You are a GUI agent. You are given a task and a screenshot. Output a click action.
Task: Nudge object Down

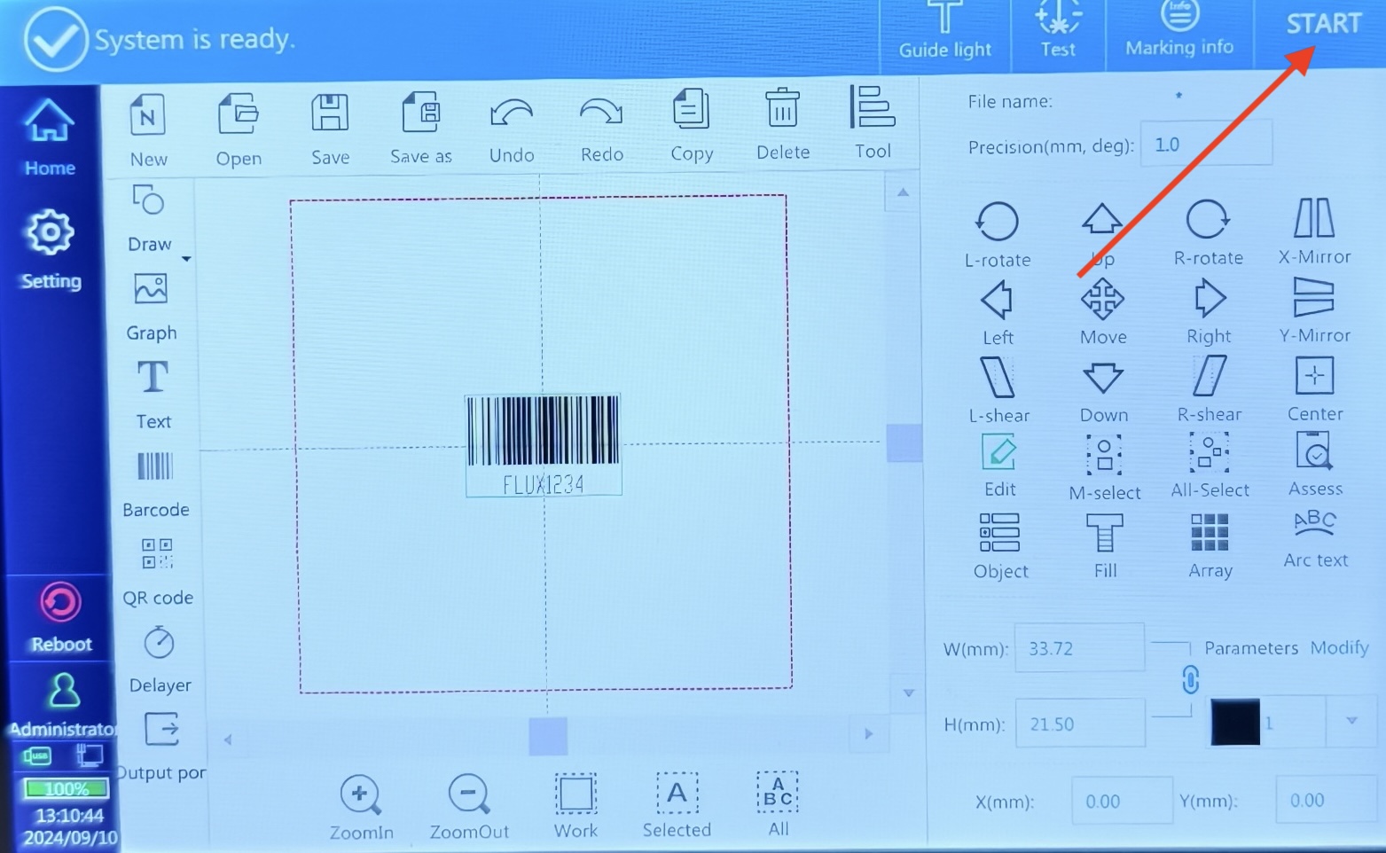pyautogui.click(x=1104, y=392)
